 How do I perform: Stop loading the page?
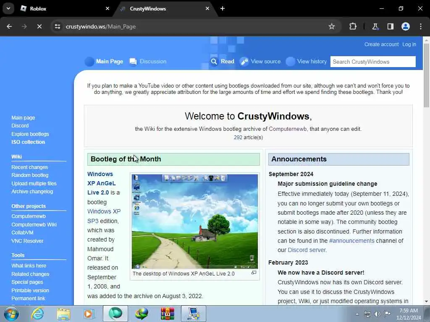pos(39,26)
